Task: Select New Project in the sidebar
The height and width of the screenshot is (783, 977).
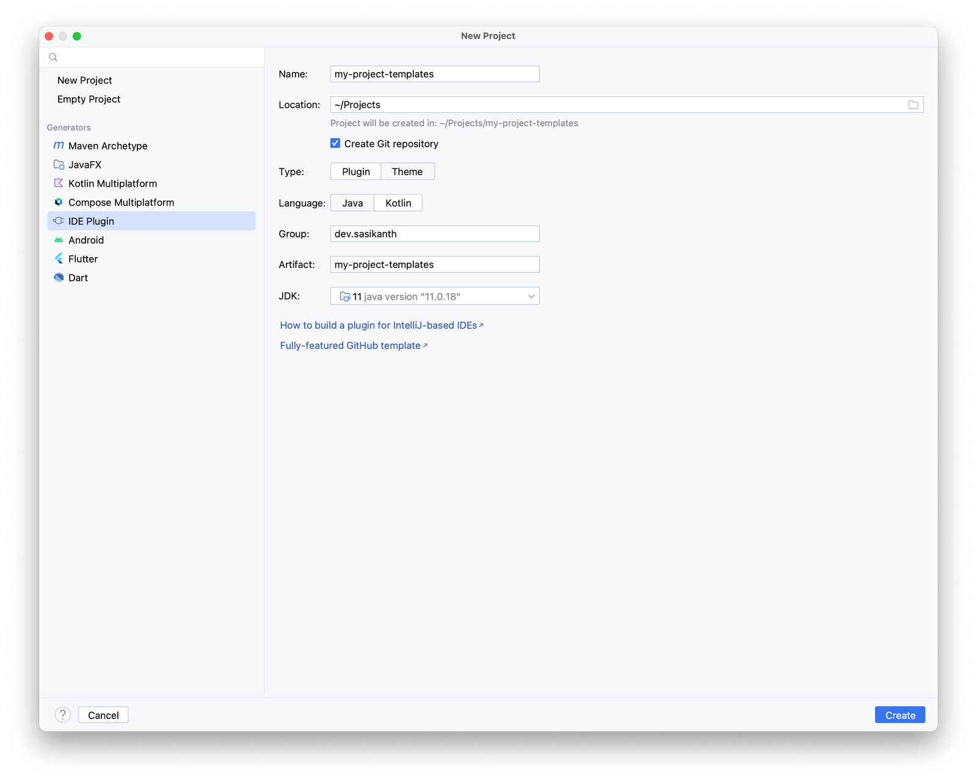Action: tap(84, 80)
